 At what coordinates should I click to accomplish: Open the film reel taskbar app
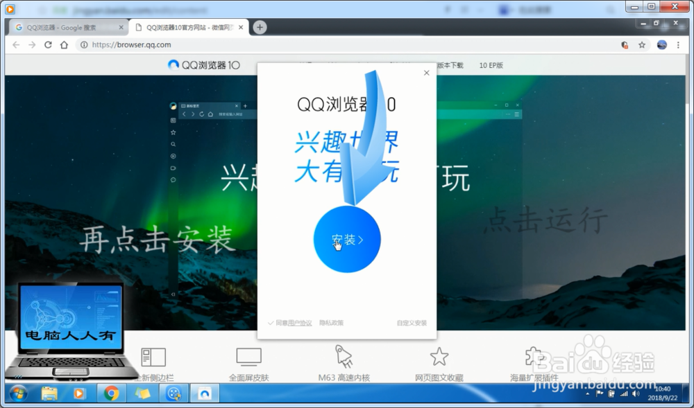click(x=173, y=393)
